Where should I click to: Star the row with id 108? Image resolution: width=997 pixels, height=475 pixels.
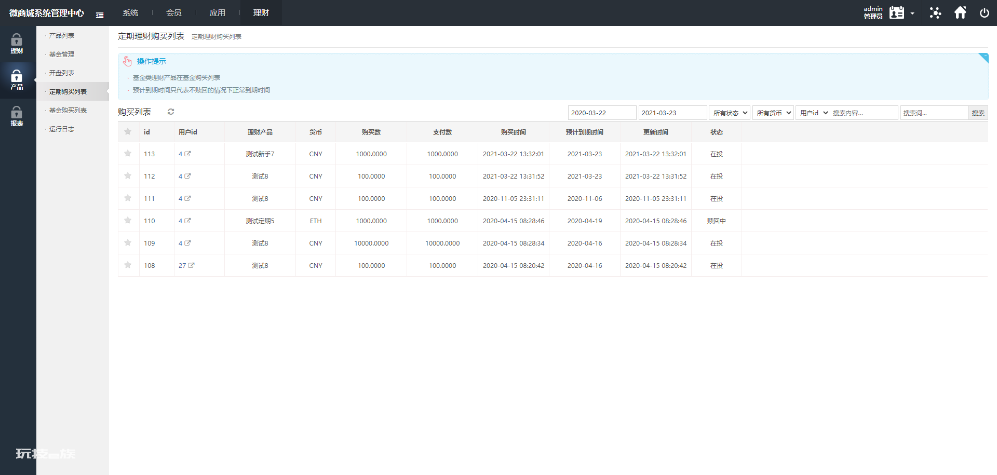(128, 265)
